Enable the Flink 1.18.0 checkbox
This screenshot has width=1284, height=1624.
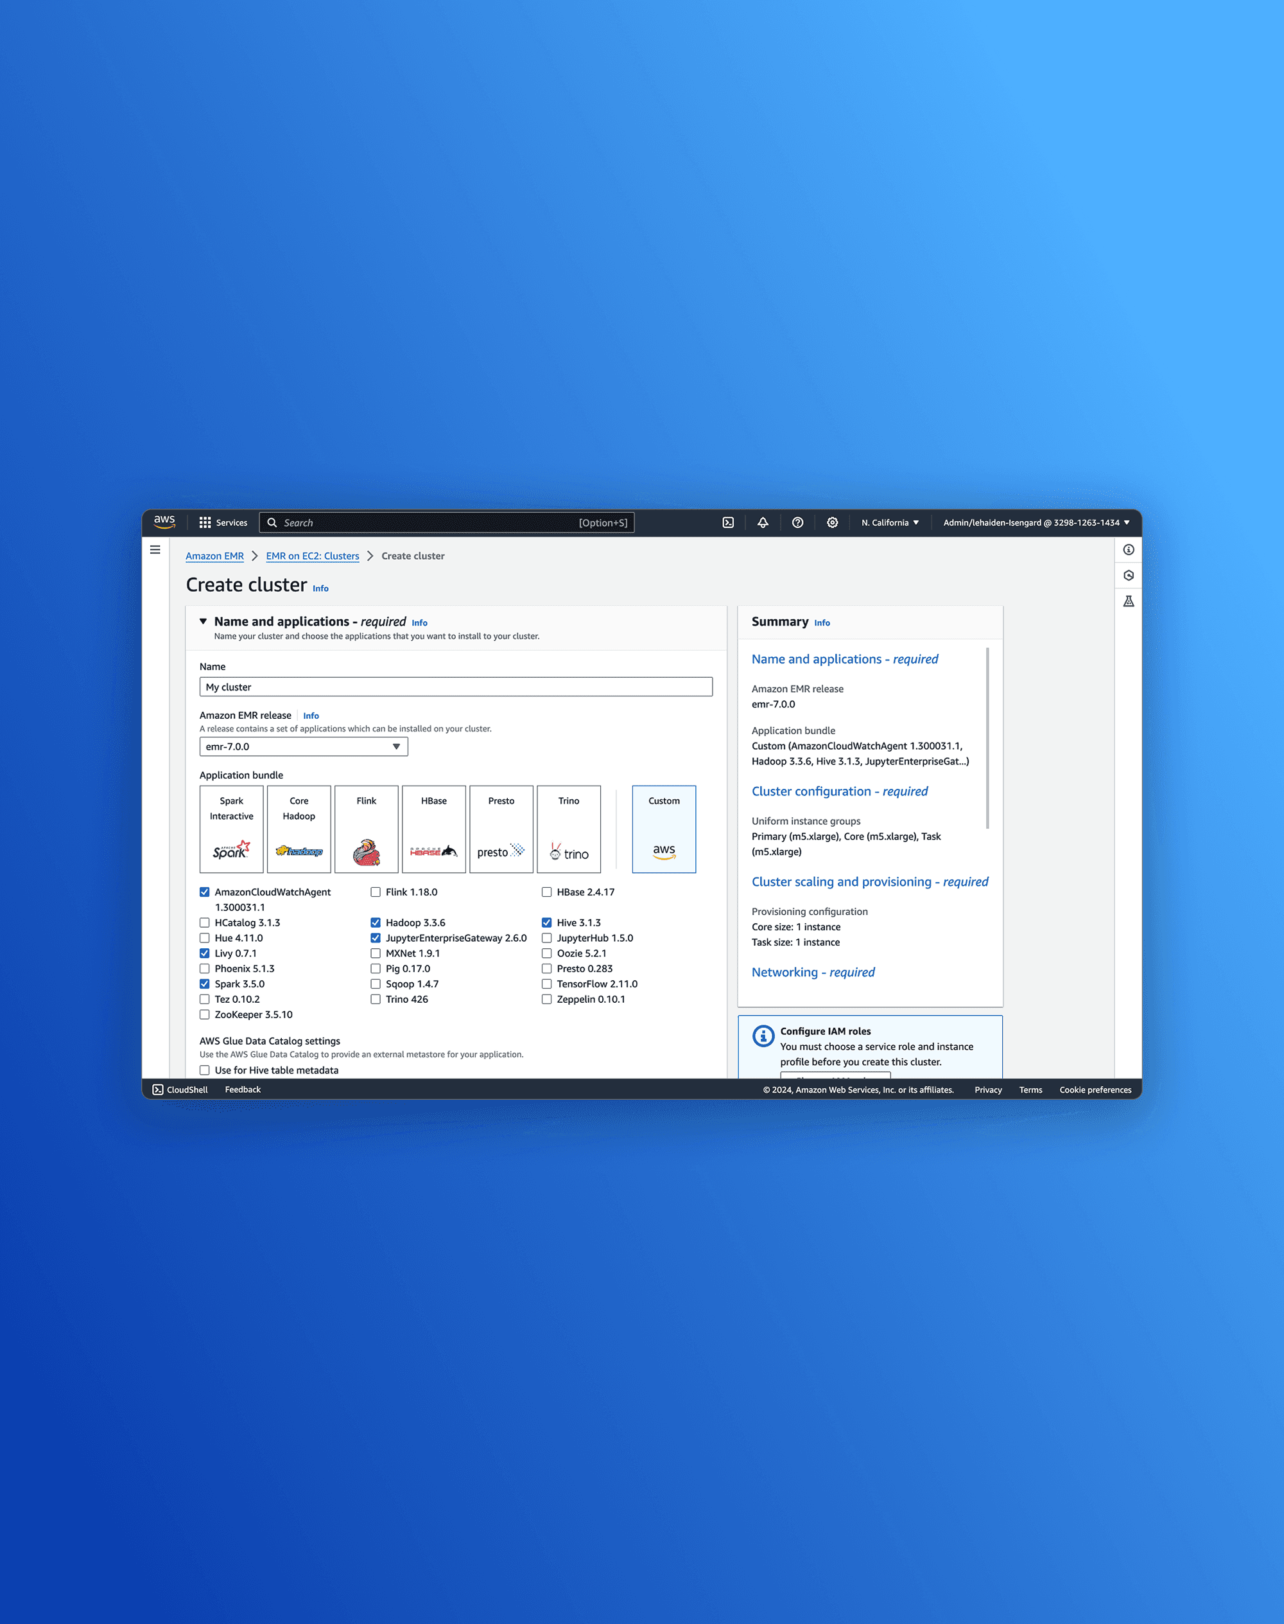[x=375, y=892]
